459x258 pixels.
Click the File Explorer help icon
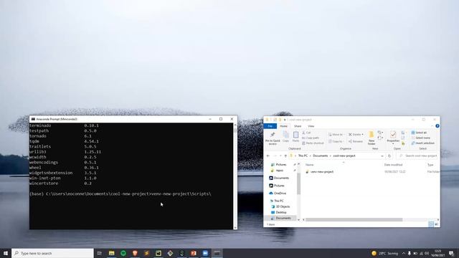[437, 126]
